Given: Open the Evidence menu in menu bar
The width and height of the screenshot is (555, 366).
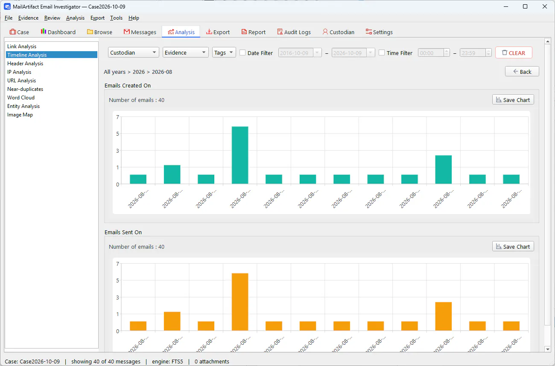Looking at the screenshot, I should [x=28, y=18].
